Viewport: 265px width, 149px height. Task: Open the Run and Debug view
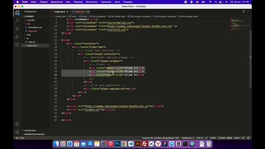click(x=17, y=36)
